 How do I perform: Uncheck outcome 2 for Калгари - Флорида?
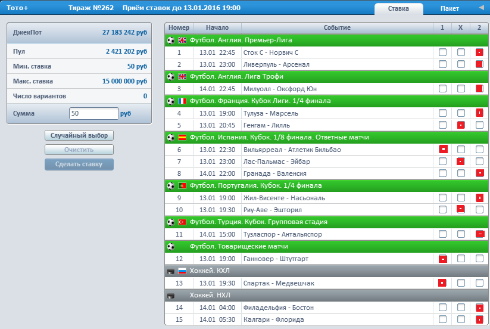click(x=479, y=319)
